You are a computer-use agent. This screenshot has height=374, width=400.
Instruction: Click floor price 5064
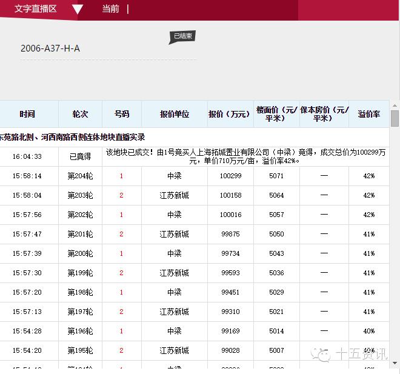276,195
